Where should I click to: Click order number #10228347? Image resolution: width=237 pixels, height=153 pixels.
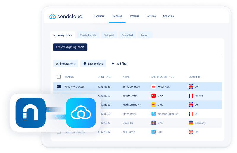(x=104, y=132)
